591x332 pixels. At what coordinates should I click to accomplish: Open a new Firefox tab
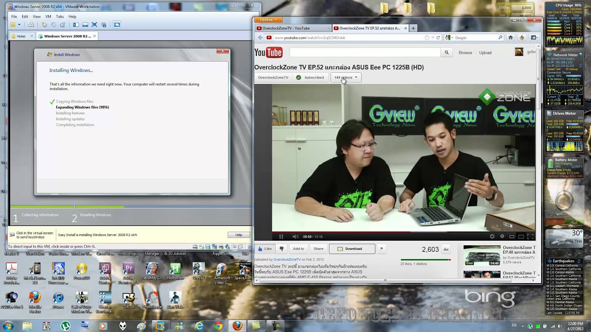pos(413,28)
